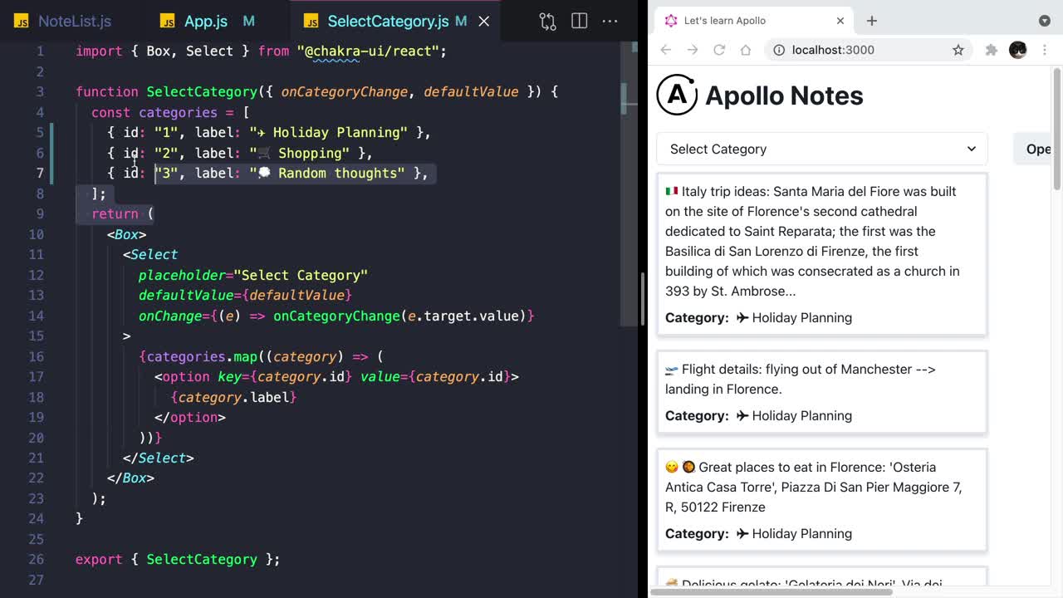This screenshot has width=1063, height=598.
Task: Click the partially visible Open button
Action: (x=1037, y=149)
